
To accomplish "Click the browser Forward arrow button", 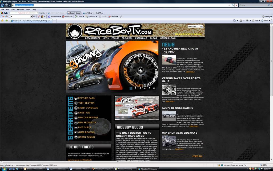I will (x=6, y=5).
